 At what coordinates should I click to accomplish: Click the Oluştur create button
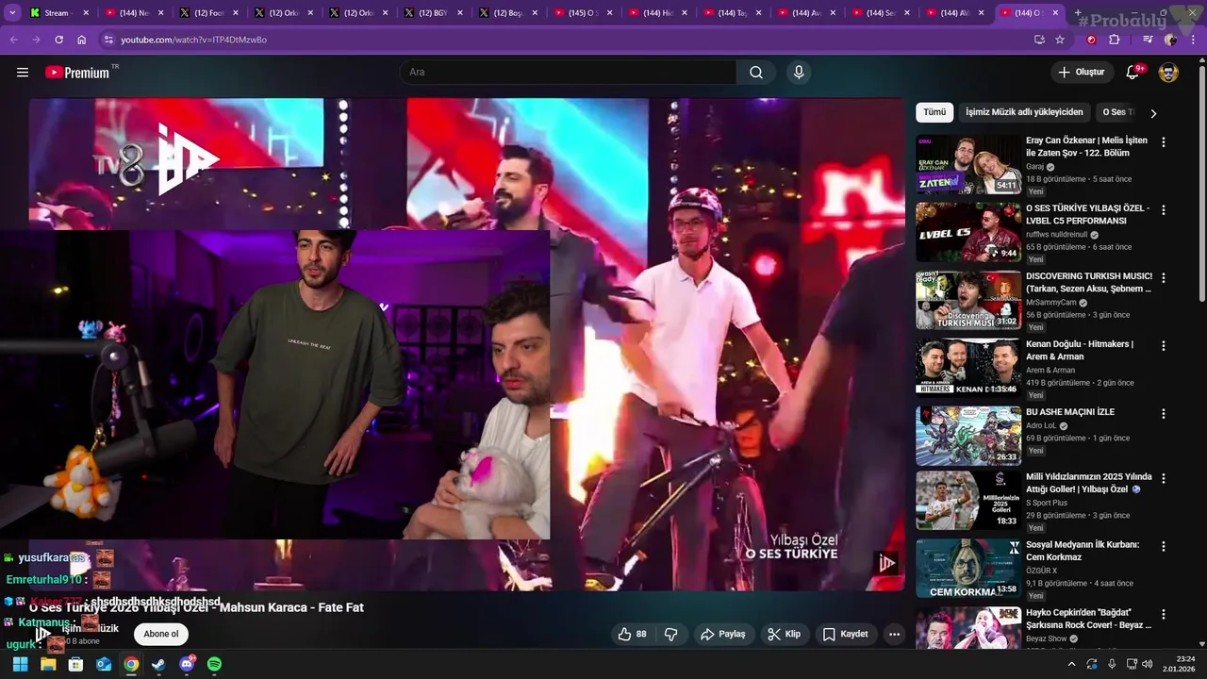[x=1082, y=73]
